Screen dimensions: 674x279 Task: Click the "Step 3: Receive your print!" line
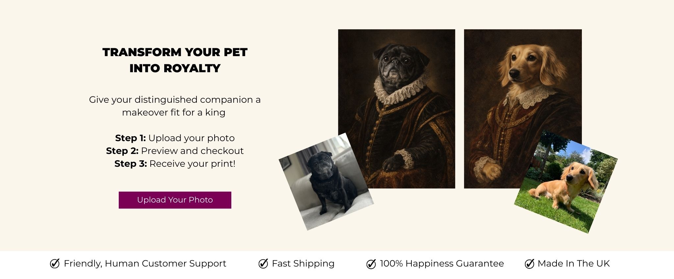point(175,163)
